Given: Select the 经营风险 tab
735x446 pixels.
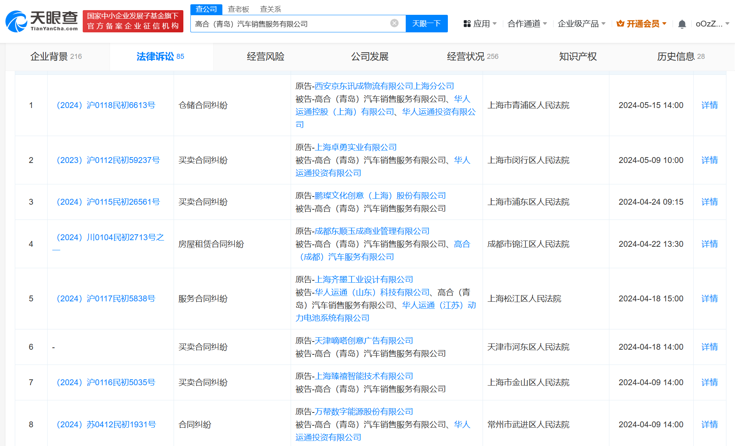Looking at the screenshot, I should (265, 57).
